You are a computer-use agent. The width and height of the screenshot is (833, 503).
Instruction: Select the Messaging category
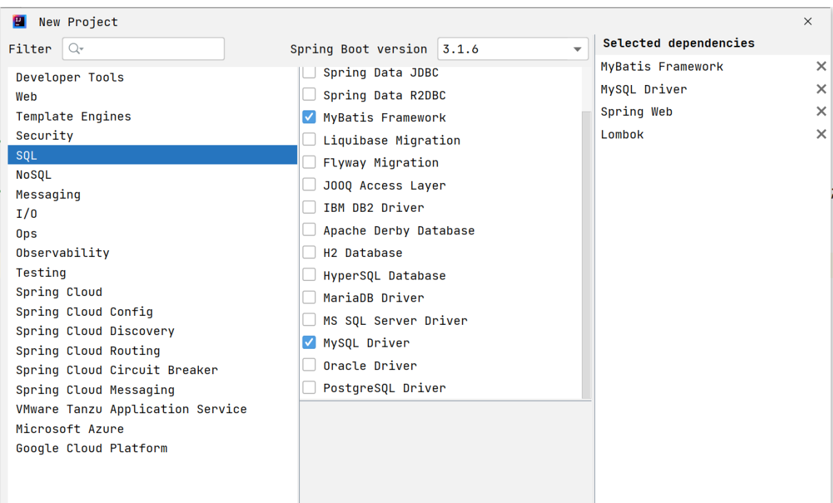152,195
